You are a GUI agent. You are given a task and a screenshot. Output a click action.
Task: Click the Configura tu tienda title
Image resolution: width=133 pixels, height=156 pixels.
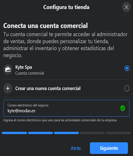pos(66,7)
